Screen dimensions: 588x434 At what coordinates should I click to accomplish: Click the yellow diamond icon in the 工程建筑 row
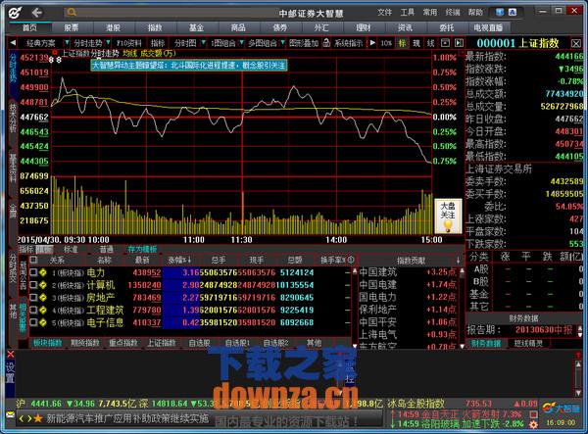43,310
